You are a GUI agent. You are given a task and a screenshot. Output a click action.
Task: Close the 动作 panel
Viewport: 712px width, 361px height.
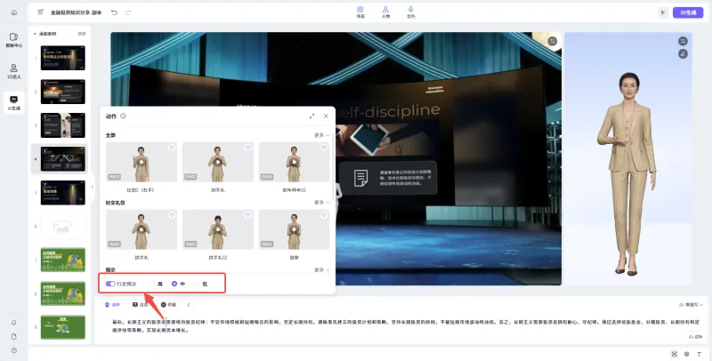pos(326,116)
